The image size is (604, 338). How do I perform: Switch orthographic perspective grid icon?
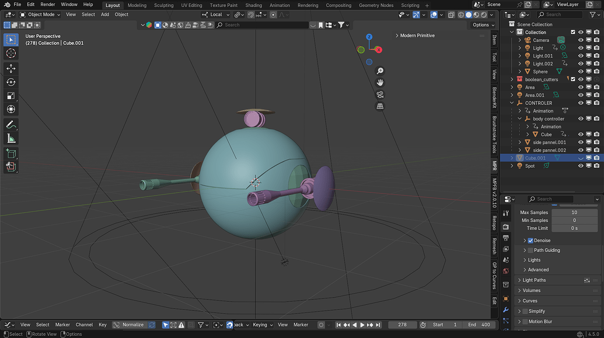pyautogui.click(x=380, y=107)
